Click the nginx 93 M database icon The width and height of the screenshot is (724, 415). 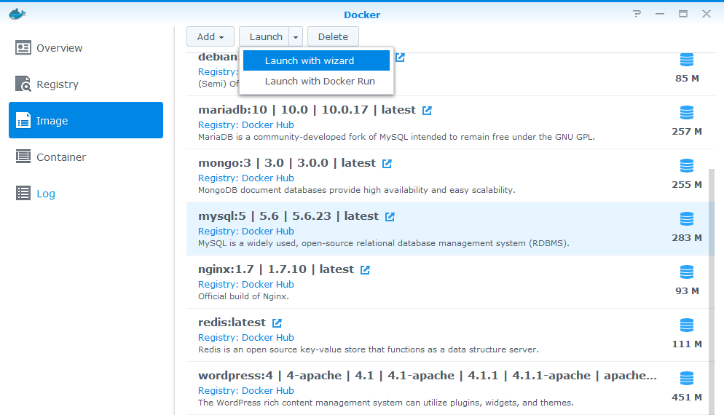[687, 272]
